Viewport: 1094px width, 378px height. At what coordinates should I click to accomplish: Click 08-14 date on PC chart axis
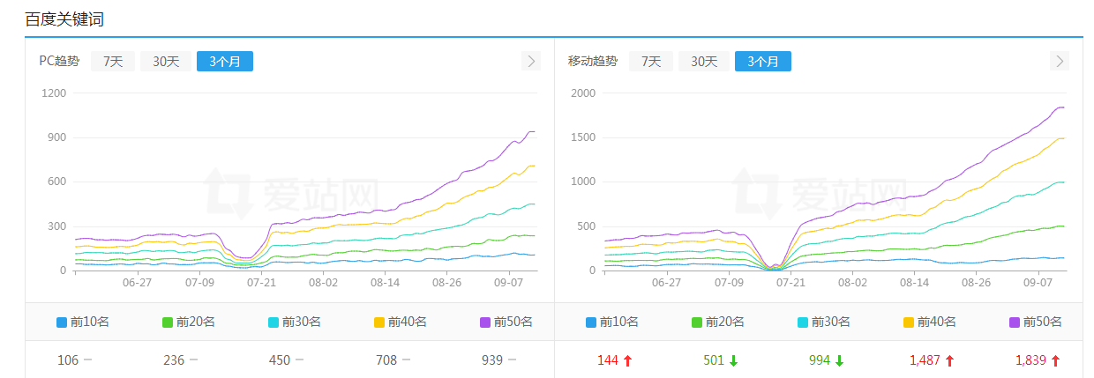[x=386, y=283]
